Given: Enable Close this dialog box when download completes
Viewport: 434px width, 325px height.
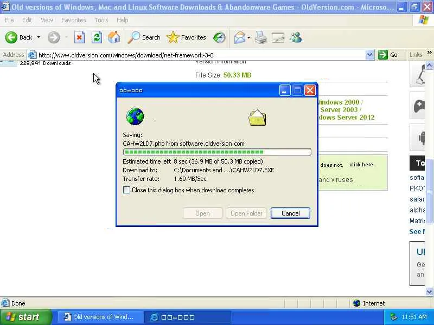Looking at the screenshot, I should click(126, 190).
